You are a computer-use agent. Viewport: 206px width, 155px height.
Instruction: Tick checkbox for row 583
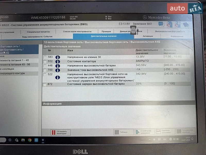(x=45, y=57)
